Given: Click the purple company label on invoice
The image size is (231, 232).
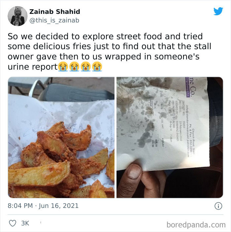Looking at the screenshot, I should pos(187,87).
